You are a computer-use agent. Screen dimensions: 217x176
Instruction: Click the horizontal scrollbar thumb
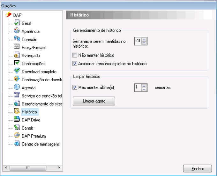click(28, 168)
